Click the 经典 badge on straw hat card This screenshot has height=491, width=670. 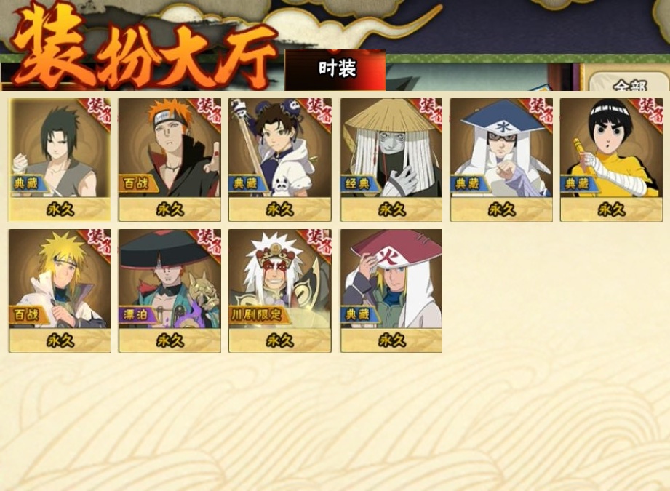click(359, 183)
